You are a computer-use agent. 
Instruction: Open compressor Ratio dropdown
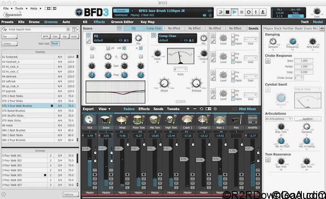point(181,69)
